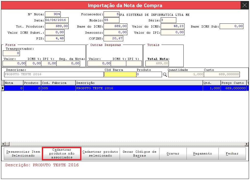
Task: Click the Base ICMS Sub field
Action: click(x=232, y=26)
